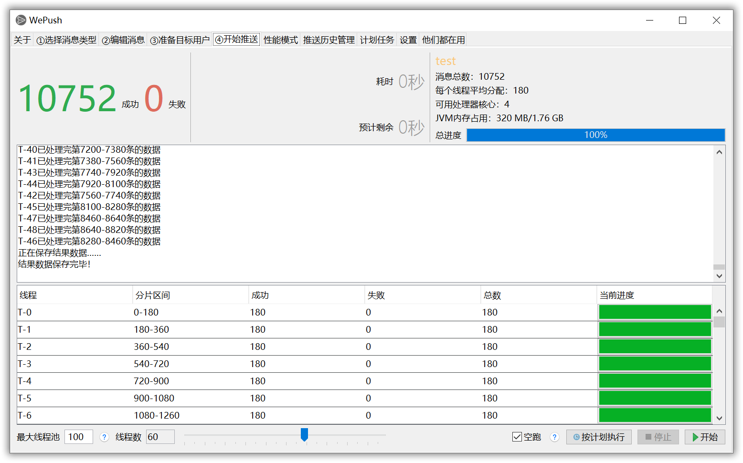Click the 线程 column header
743x463 pixels.
click(x=74, y=295)
